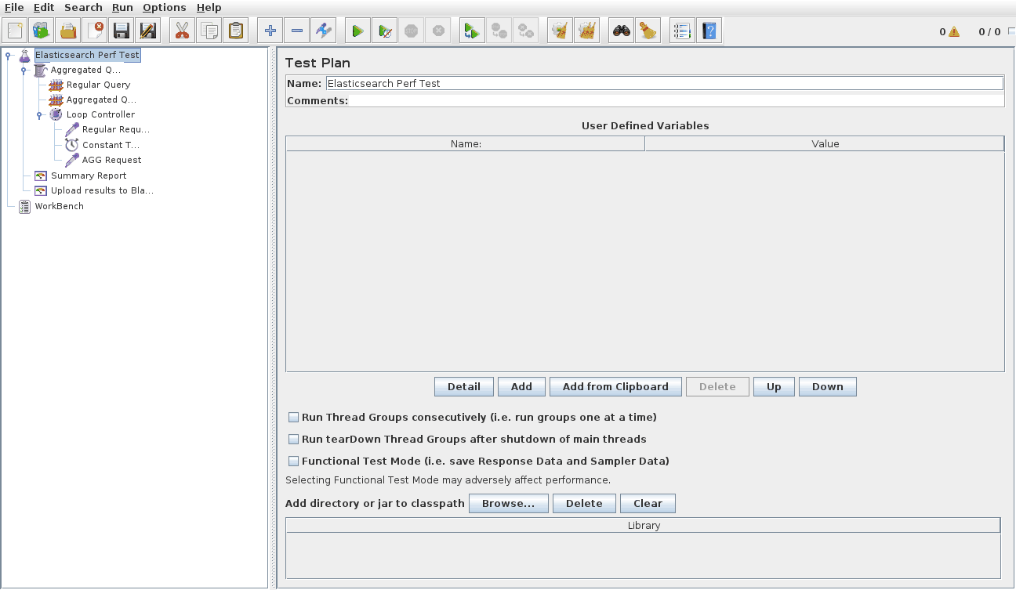
Task: Save the test plan using floppy disk icon
Action: [x=122, y=30]
